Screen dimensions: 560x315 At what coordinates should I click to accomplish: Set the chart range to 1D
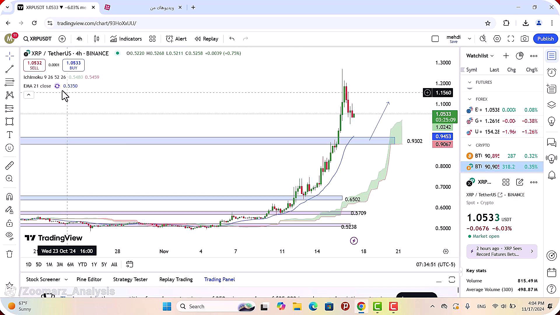(x=28, y=265)
